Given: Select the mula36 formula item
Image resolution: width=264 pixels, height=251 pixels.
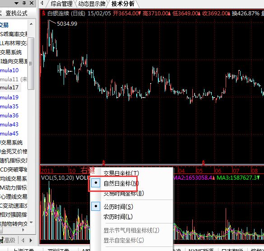Looking at the screenshot, I should pos(9,116).
